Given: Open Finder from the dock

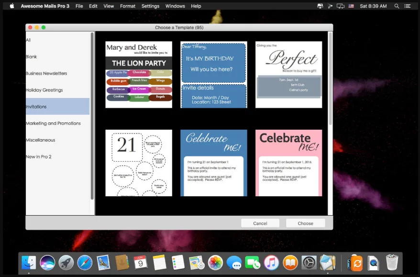Looking at the screenshot, I should (x=29, y=263).
